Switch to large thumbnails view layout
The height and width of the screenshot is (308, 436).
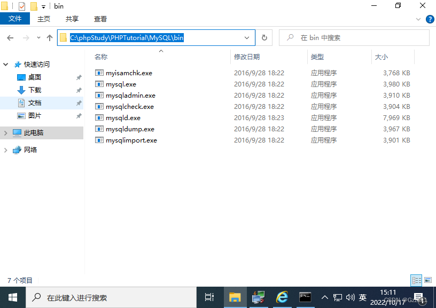(428, 280)
